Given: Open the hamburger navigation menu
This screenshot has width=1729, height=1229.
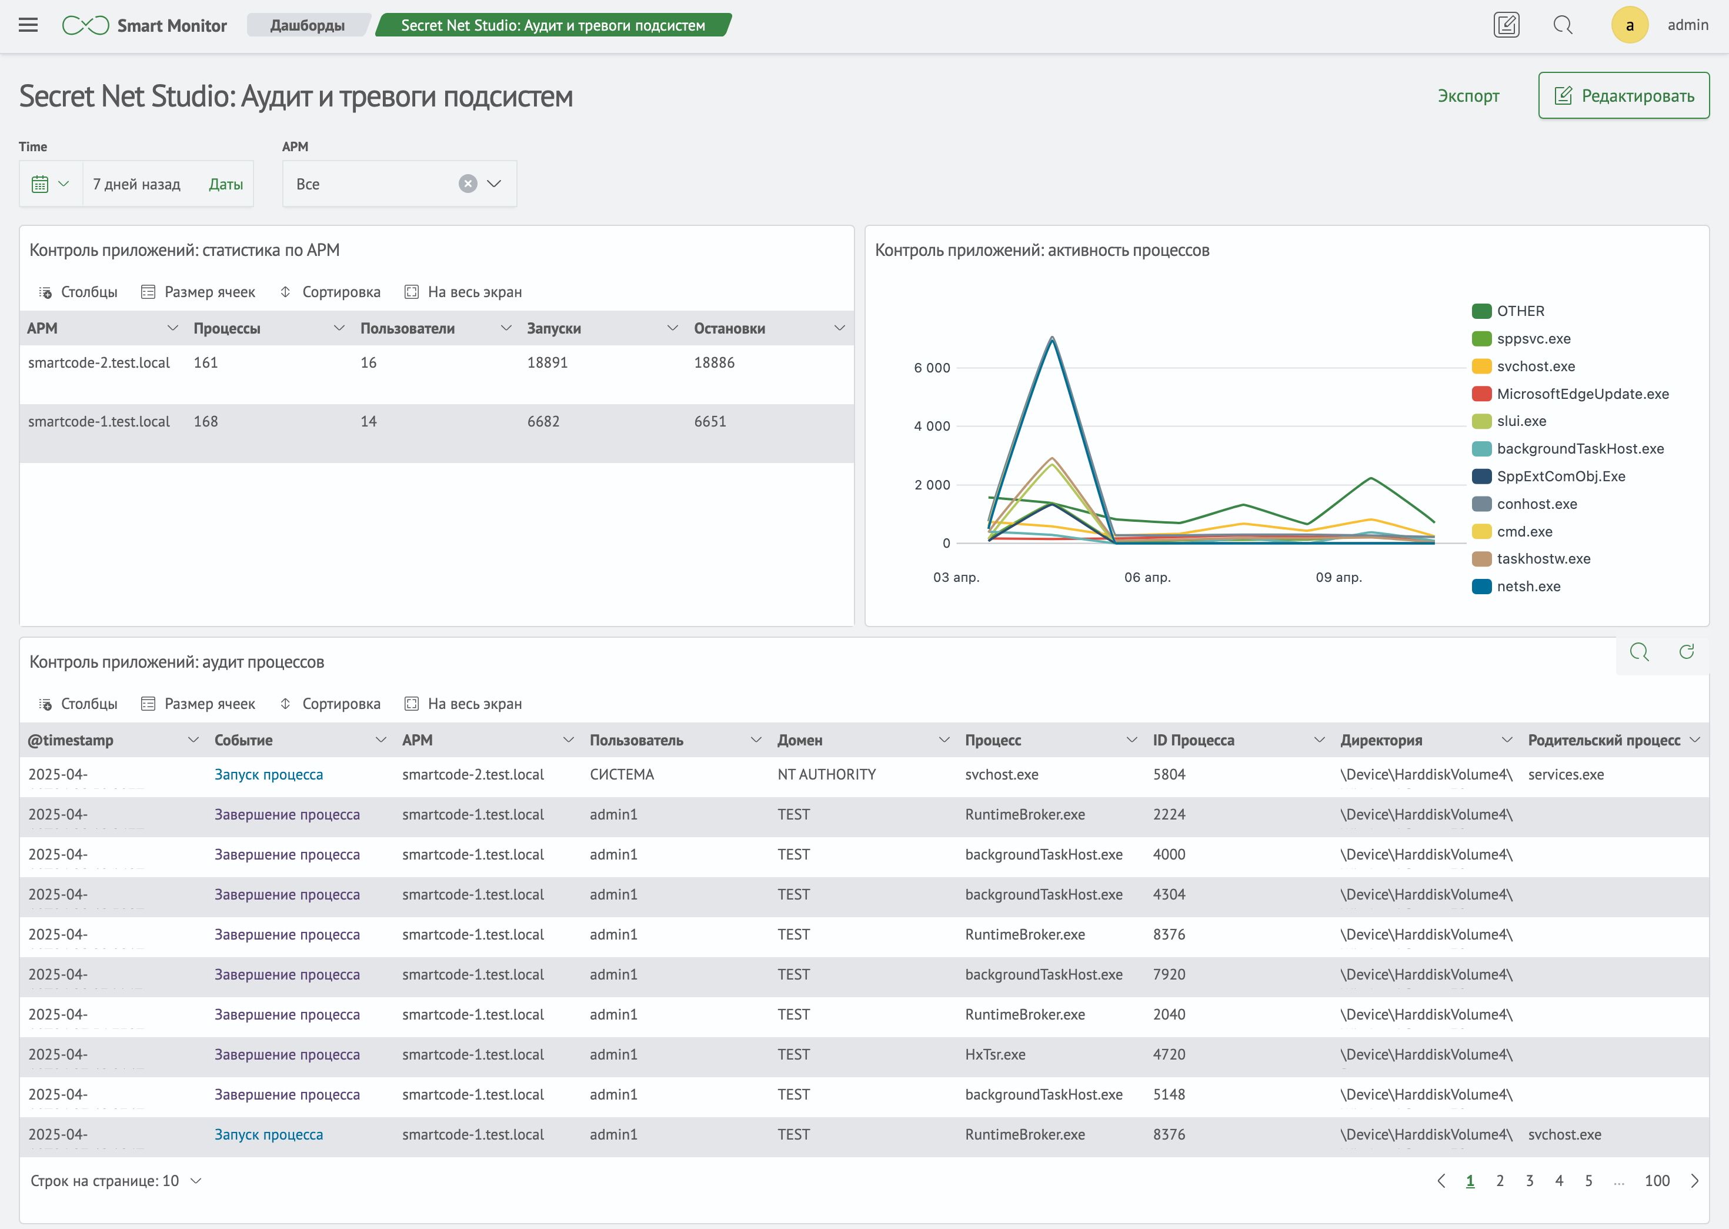Looking at the screenshot, I should coord(28,25).
